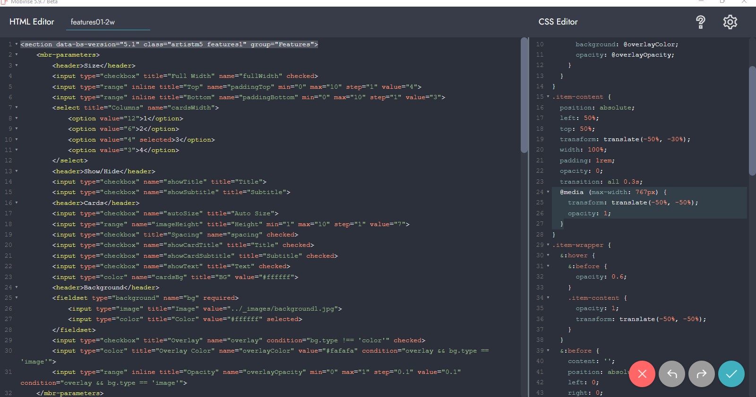Click the Mobirise app logo icon
The image size is (756, 397).
[4, 2]
